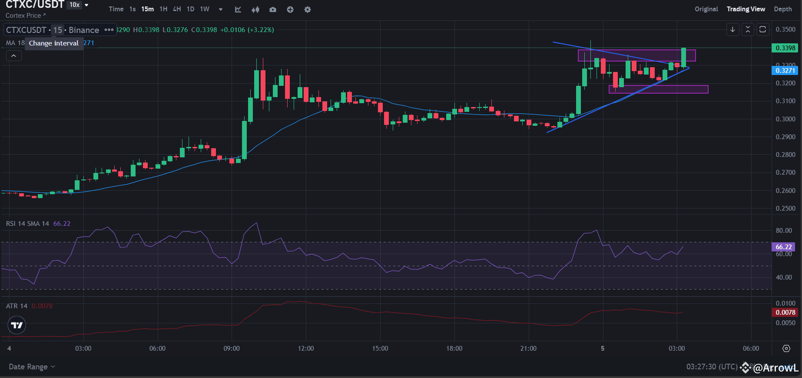Open the Cortex Price external link
802x378 pixels.
click(x=26, y=16)
